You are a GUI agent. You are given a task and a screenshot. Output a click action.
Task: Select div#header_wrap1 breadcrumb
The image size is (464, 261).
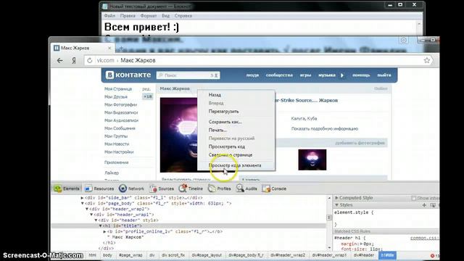pyautogui.click(x=329, y=255)
